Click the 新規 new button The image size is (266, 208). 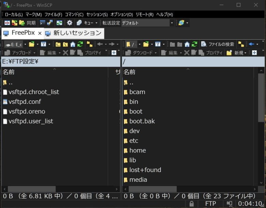click(x=236, y=53)
